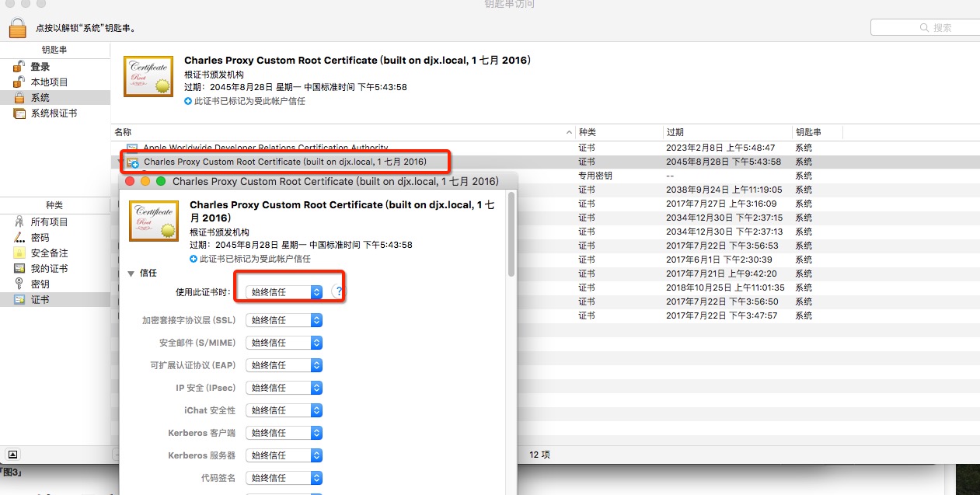Open the 密钥 category
980x495 pixels.
[40, 284]
